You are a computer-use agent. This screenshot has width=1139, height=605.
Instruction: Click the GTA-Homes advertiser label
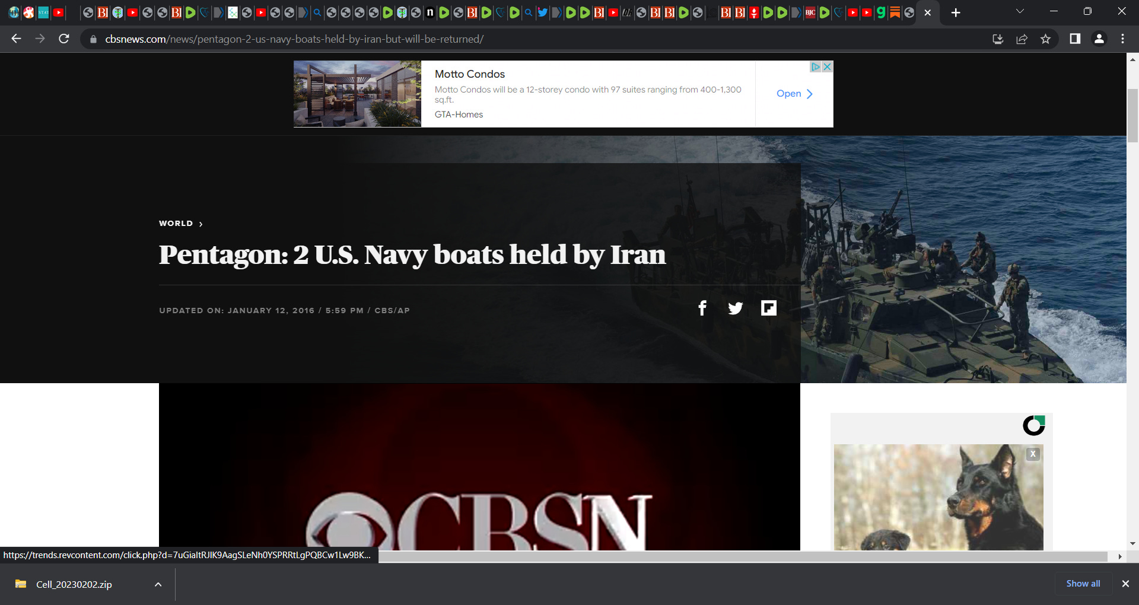click(459, 114)
